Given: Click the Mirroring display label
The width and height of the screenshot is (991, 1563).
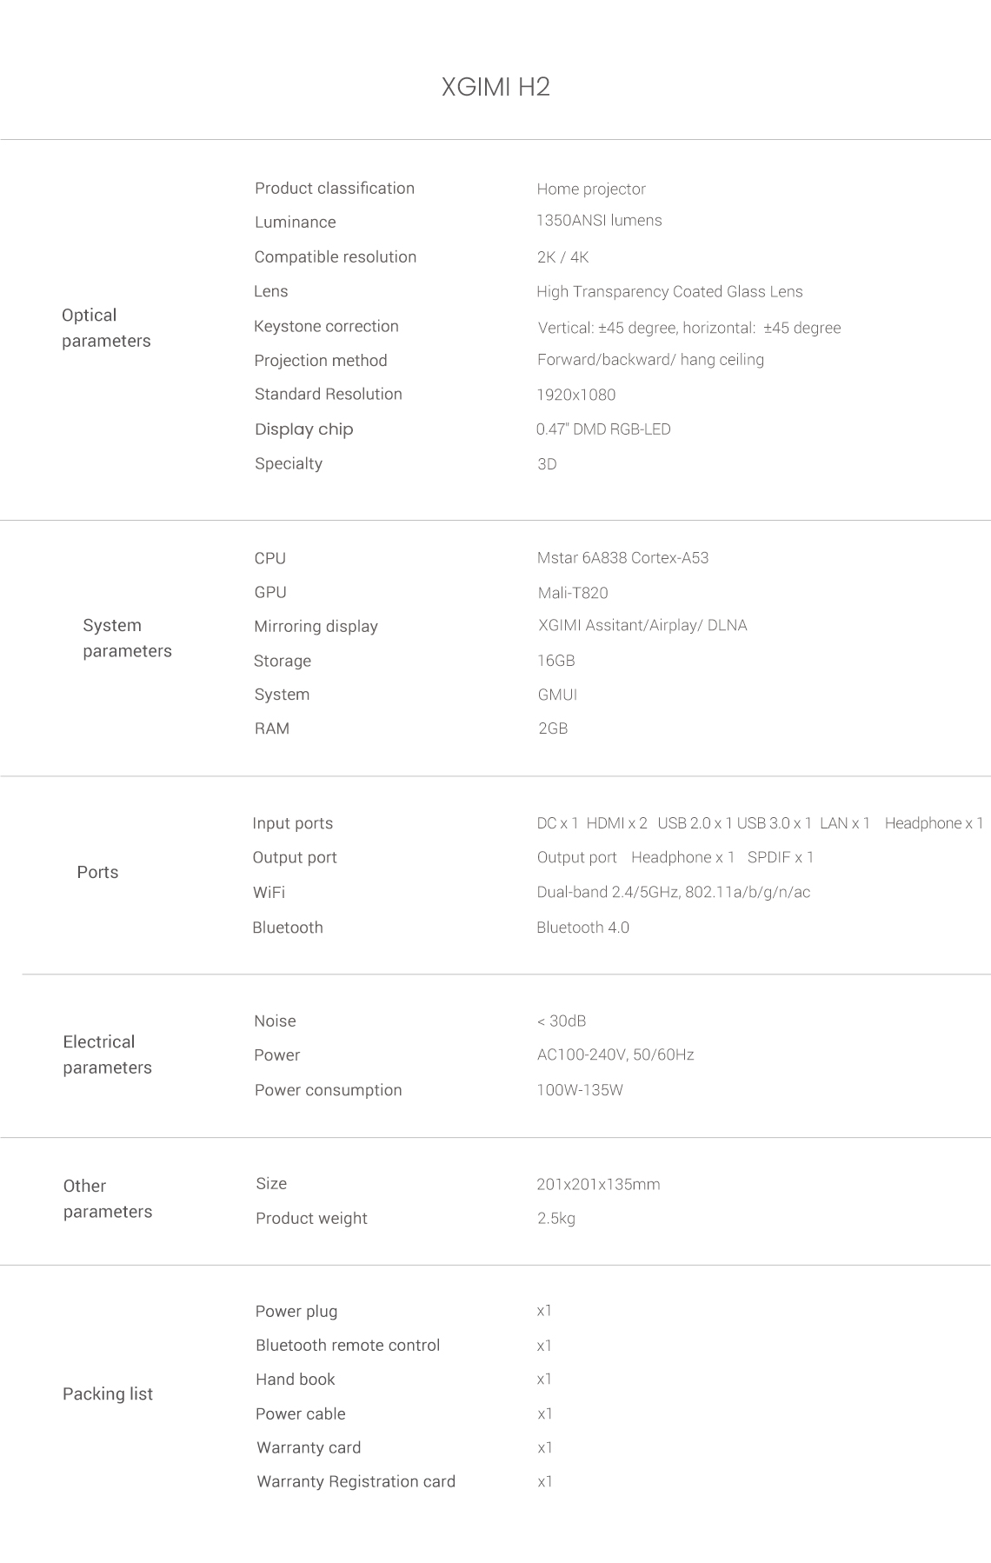Looking at the screenshot, I should pos(316,627).
